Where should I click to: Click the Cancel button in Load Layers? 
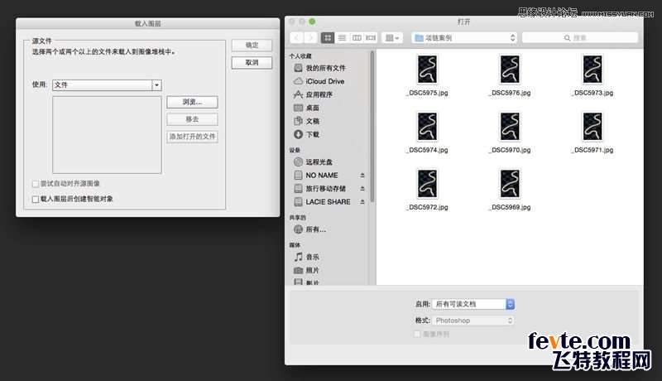(x=252, y=62)
